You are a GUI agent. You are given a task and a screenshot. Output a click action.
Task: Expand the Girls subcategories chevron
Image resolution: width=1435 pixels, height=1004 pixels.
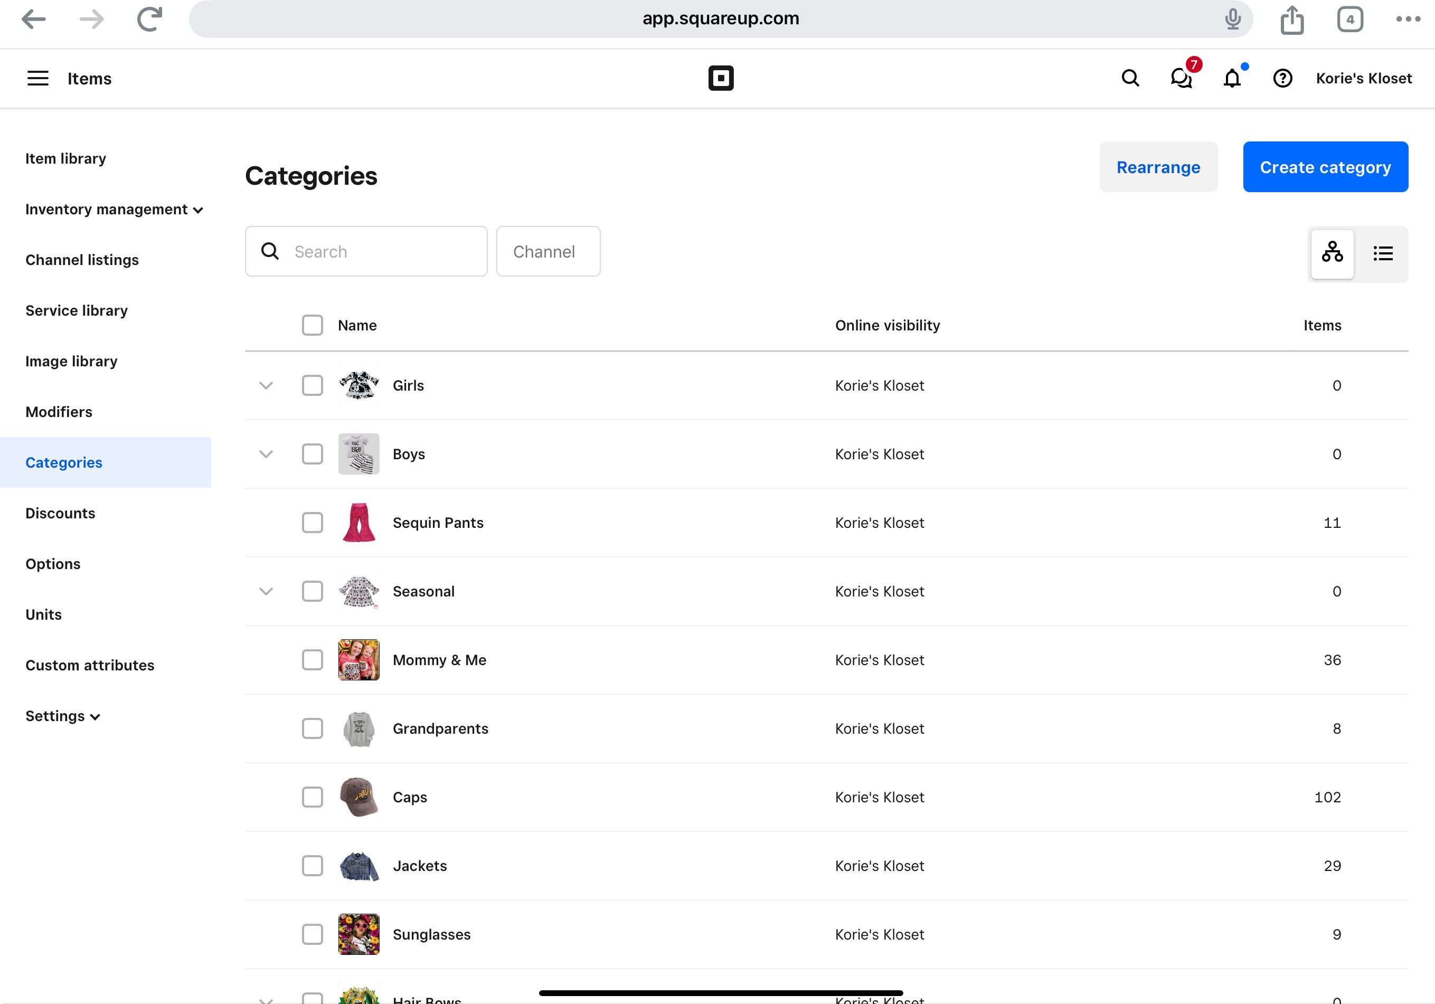[266, 385]
